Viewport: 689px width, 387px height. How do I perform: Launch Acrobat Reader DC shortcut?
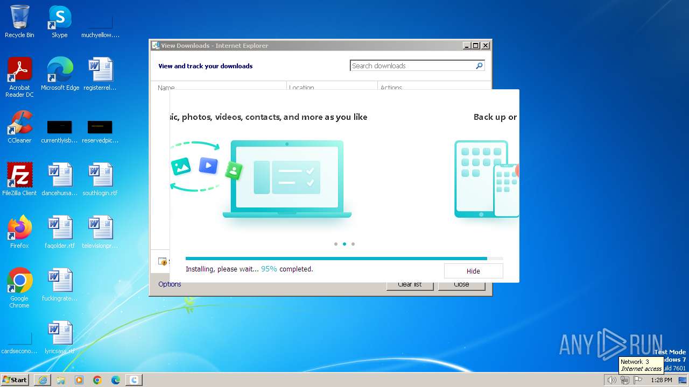tap(19, 77)
